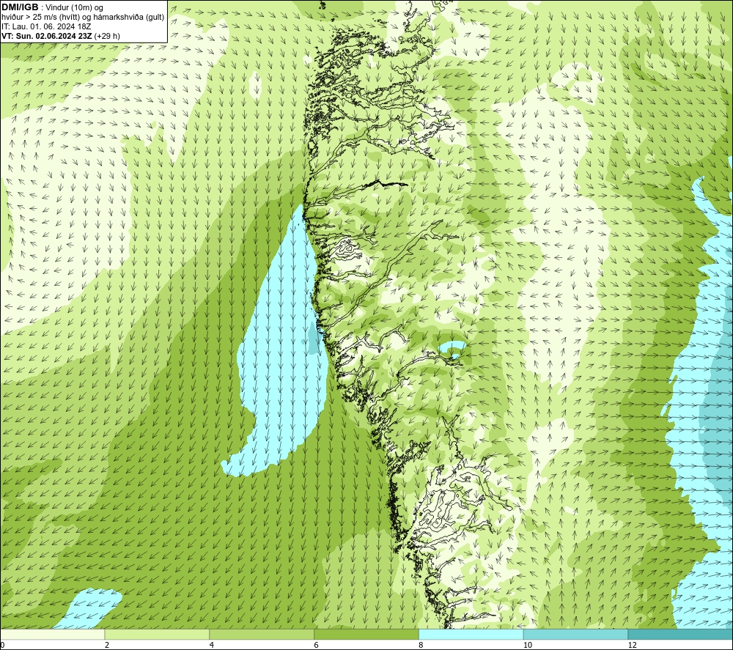The image size is (733, 650).
Task: Click the '0' scale label
Action: [x=2, y=646]
